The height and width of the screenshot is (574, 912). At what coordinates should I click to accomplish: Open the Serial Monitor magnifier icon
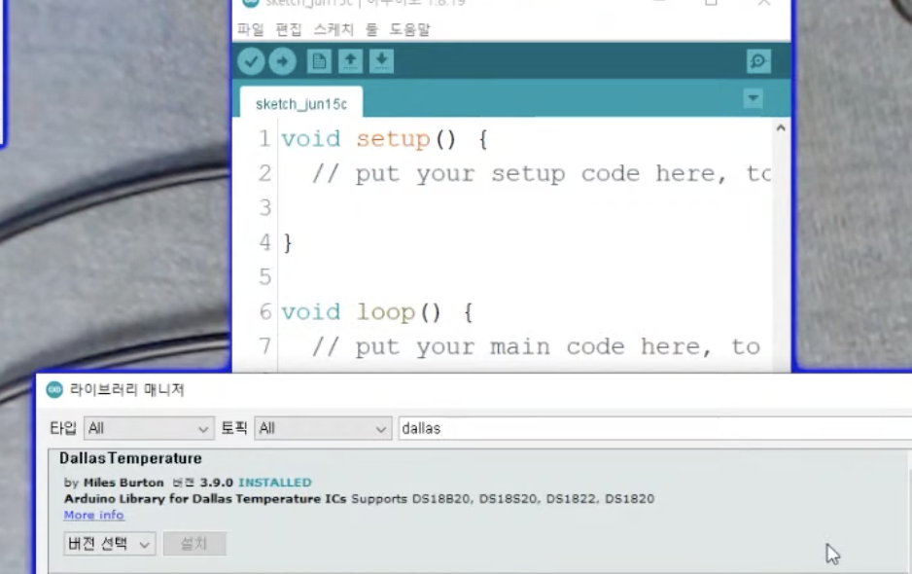(x=758, y=61)
